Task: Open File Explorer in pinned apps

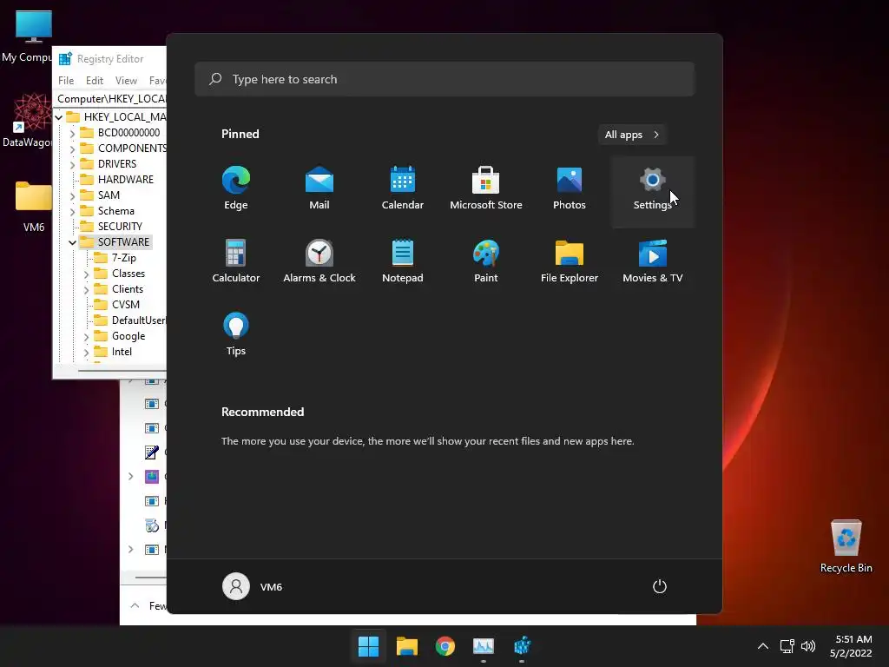Action: click(x=570, y=261)
